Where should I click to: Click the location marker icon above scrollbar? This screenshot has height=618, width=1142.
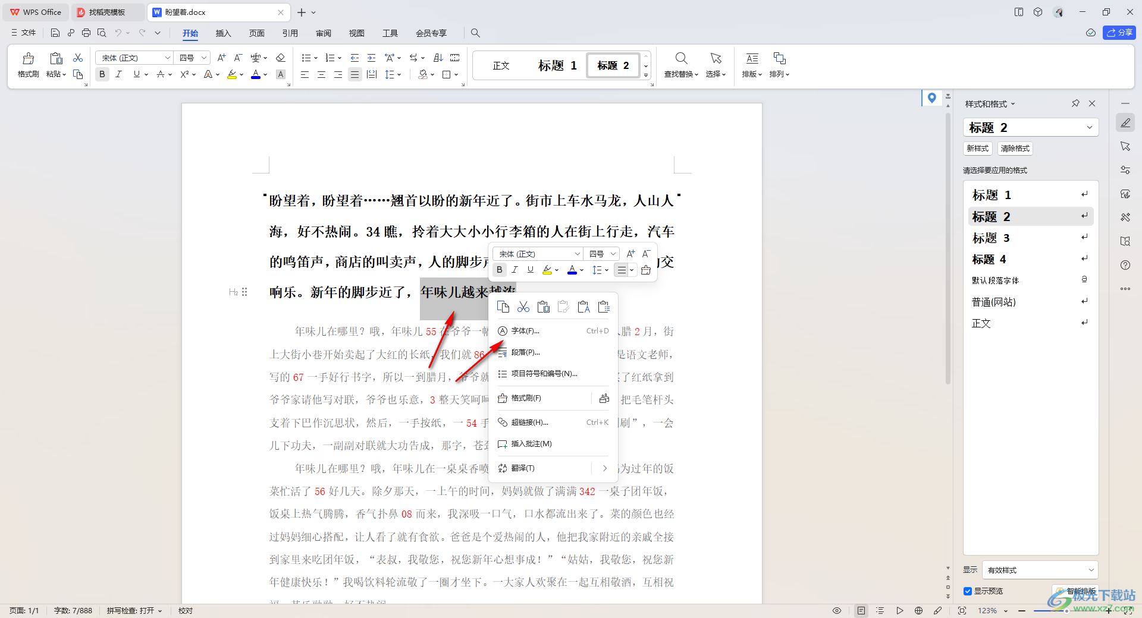[931, 97]
